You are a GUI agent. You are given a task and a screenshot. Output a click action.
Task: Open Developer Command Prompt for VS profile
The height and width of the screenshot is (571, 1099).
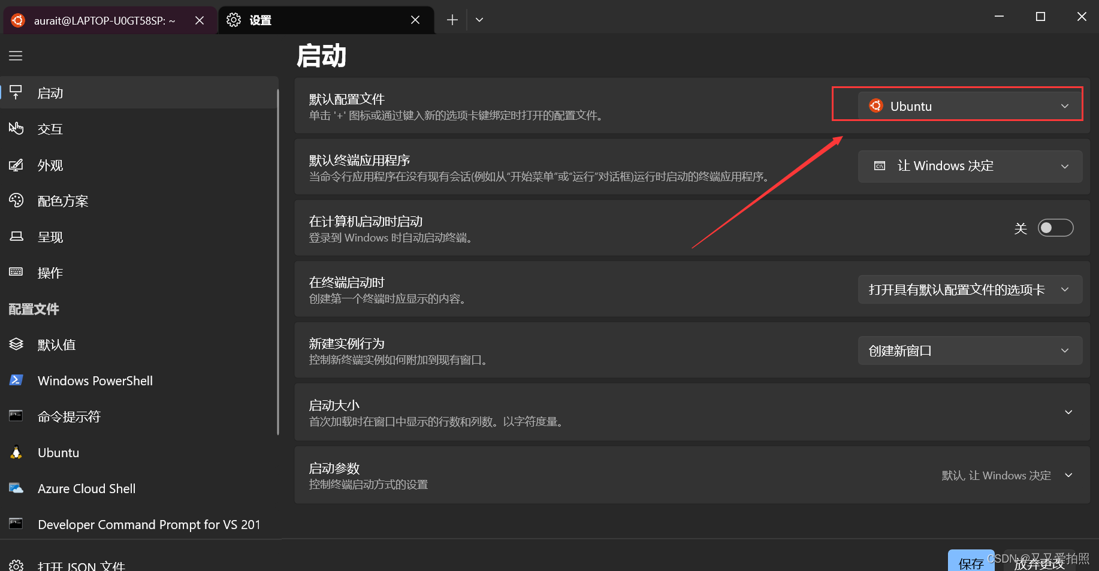139,524
